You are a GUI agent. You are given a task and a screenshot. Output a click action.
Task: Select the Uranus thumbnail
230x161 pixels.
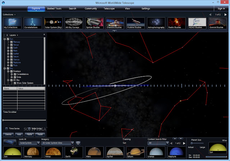click(156, 152)
